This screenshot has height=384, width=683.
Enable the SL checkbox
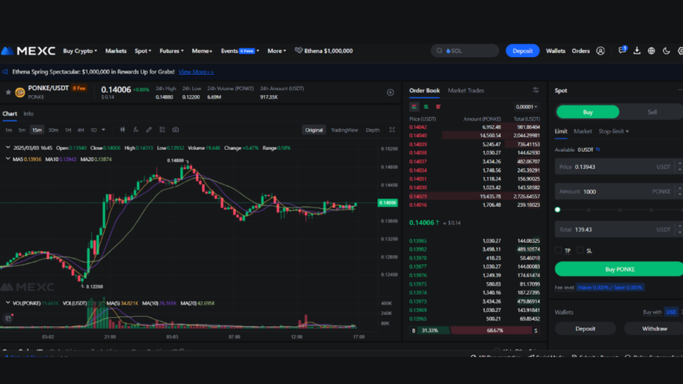click(x=580, y=250)
